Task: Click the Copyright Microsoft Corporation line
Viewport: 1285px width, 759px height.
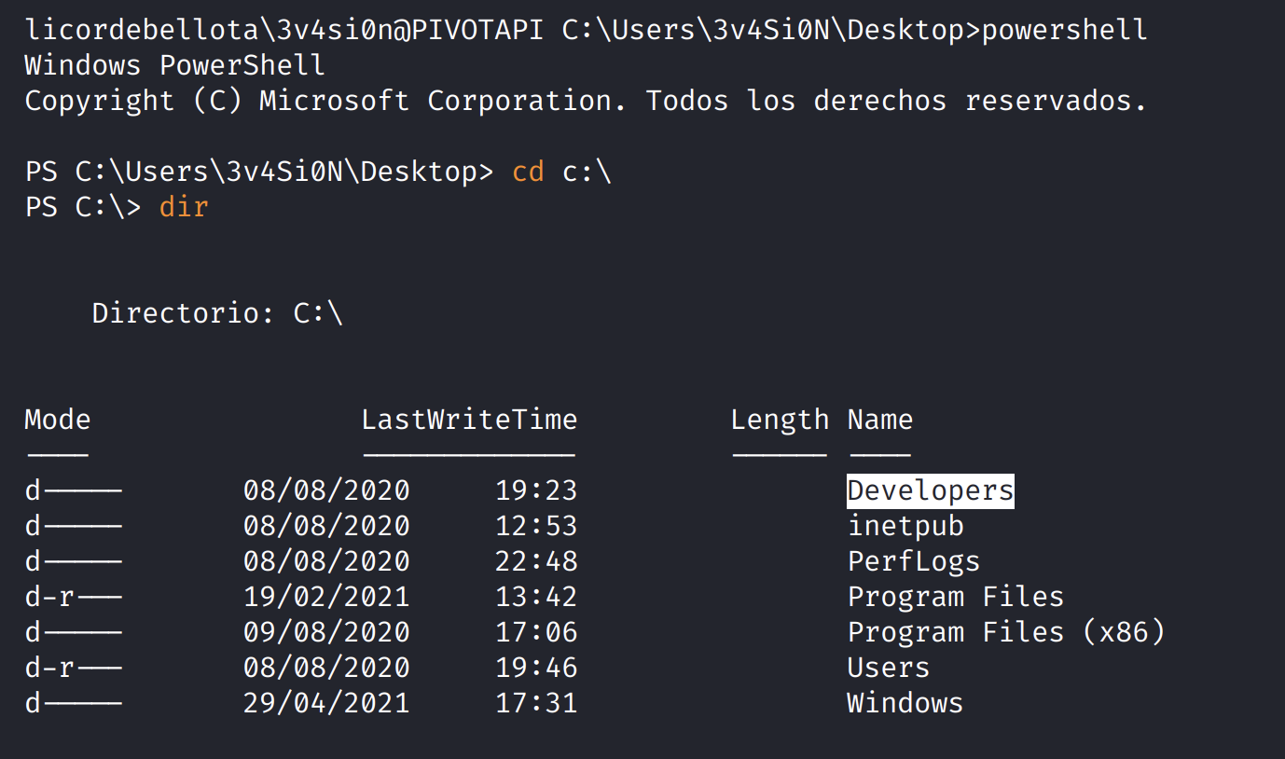Action: pos(586,101)
